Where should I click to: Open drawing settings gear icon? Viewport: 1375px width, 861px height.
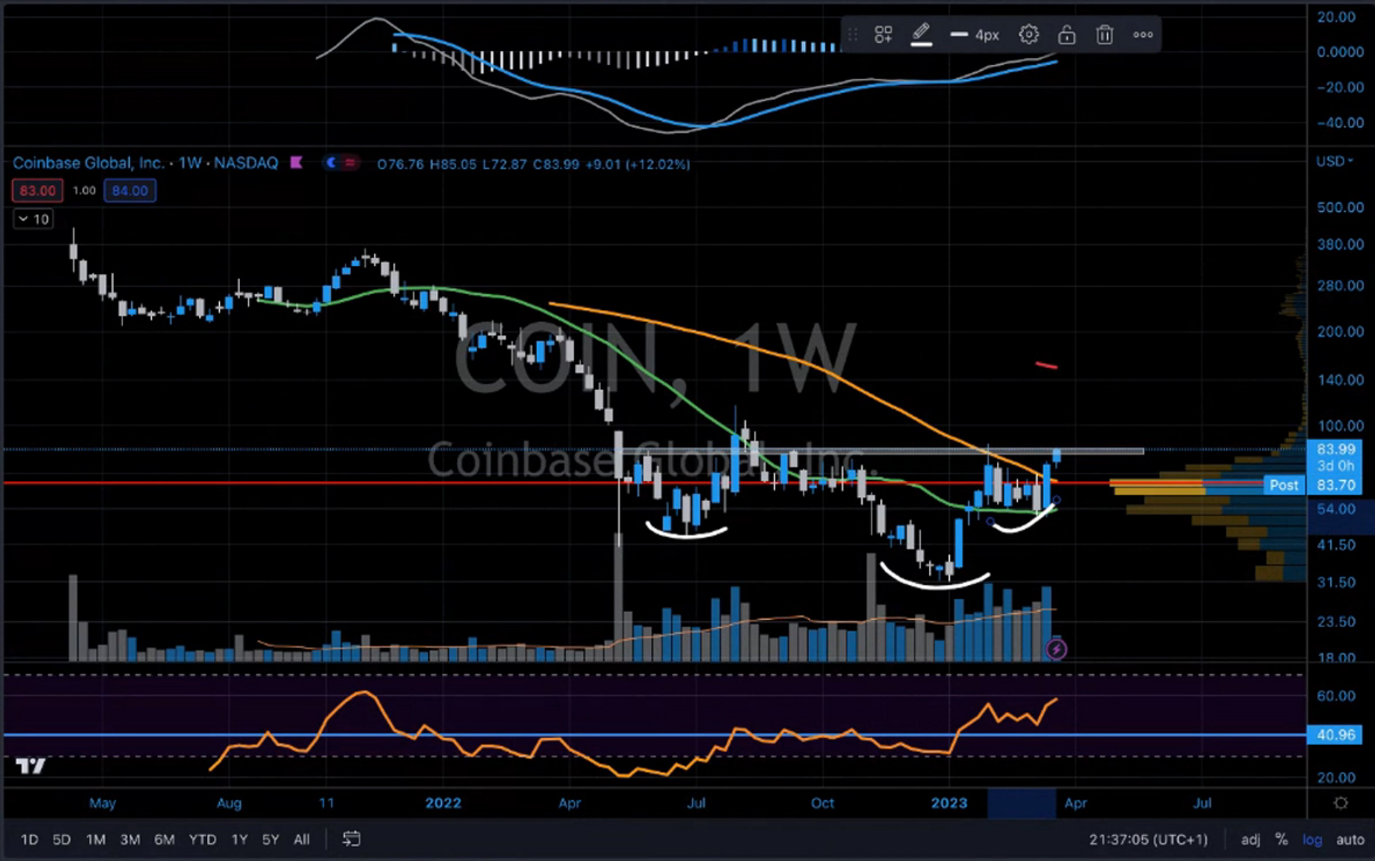click(x=1028, y=35)
